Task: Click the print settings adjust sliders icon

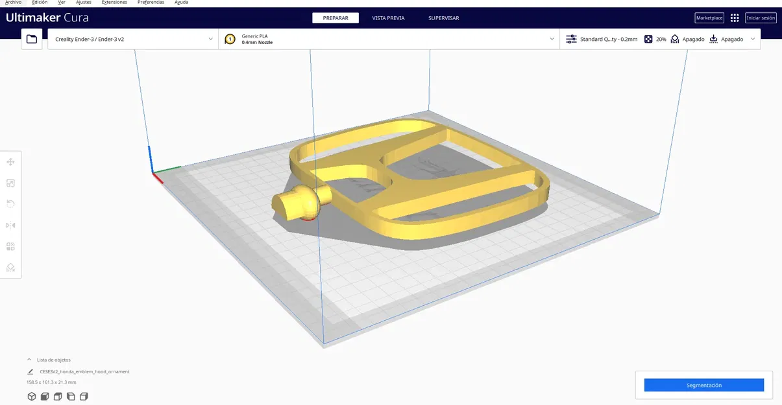Action: (x=570, y=39)
